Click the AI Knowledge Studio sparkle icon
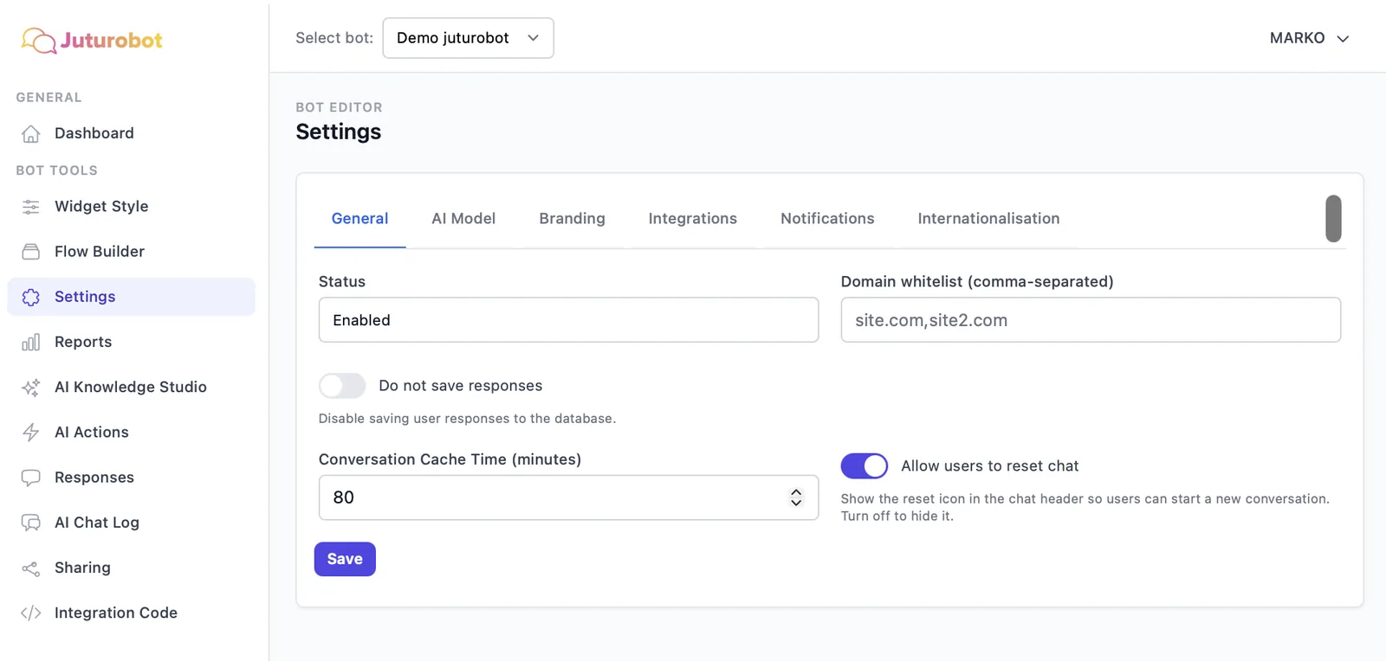This screenshot has width=1386, height=661. click(x=31, y=388)
